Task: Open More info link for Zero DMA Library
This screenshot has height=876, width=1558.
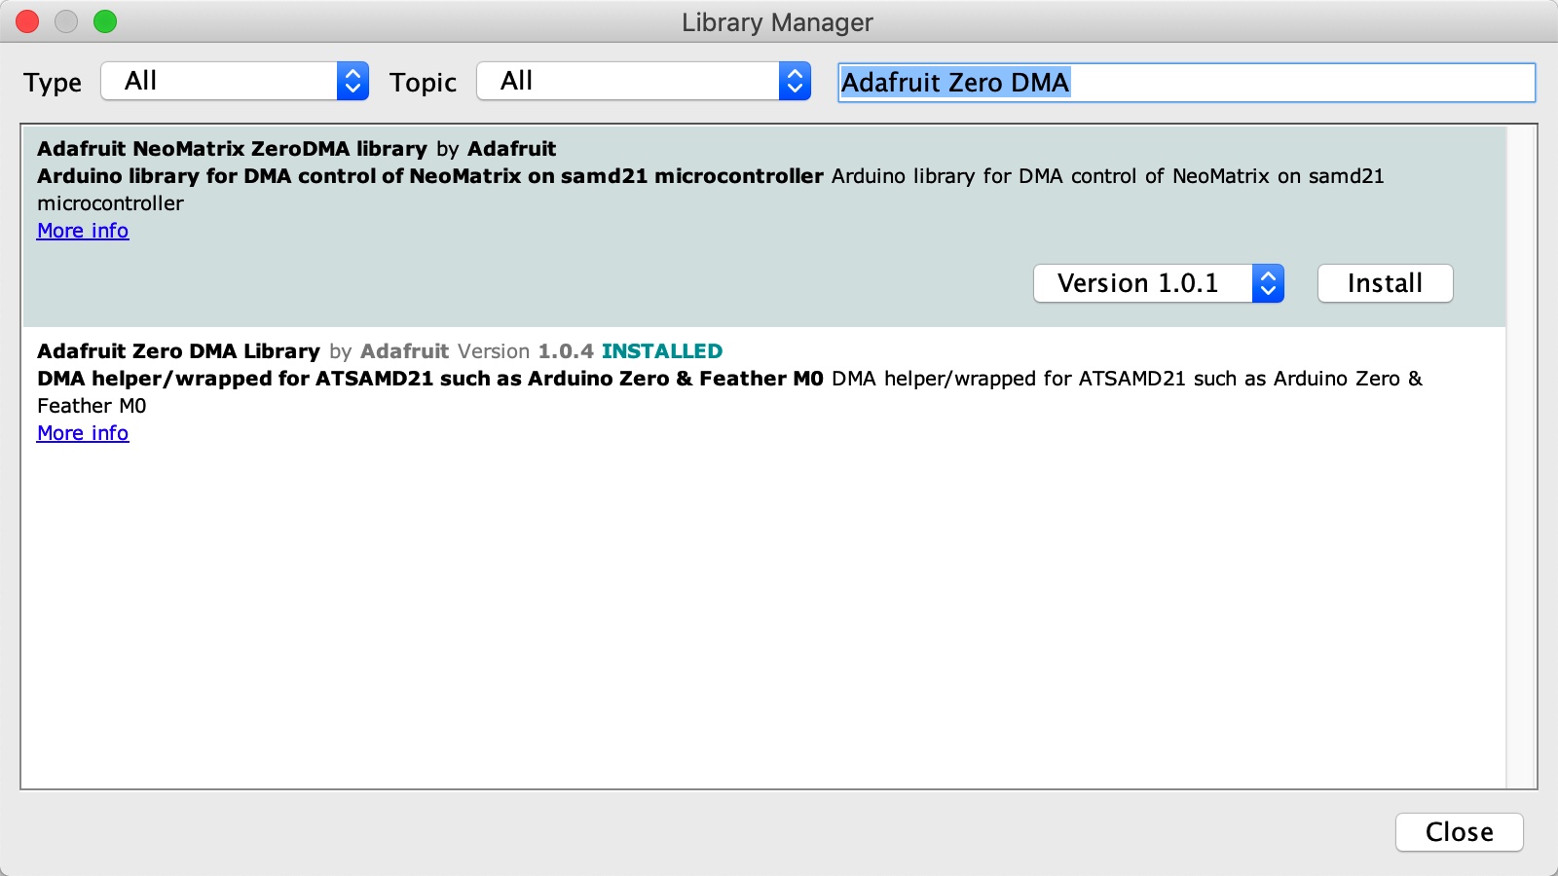Action: [x=83, y=433]
